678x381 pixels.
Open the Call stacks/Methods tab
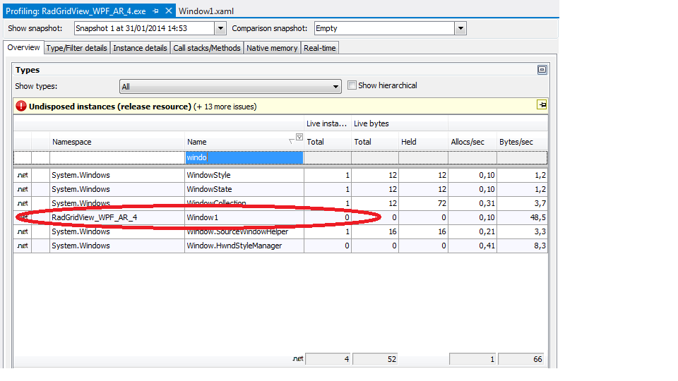tap(207, 48)
